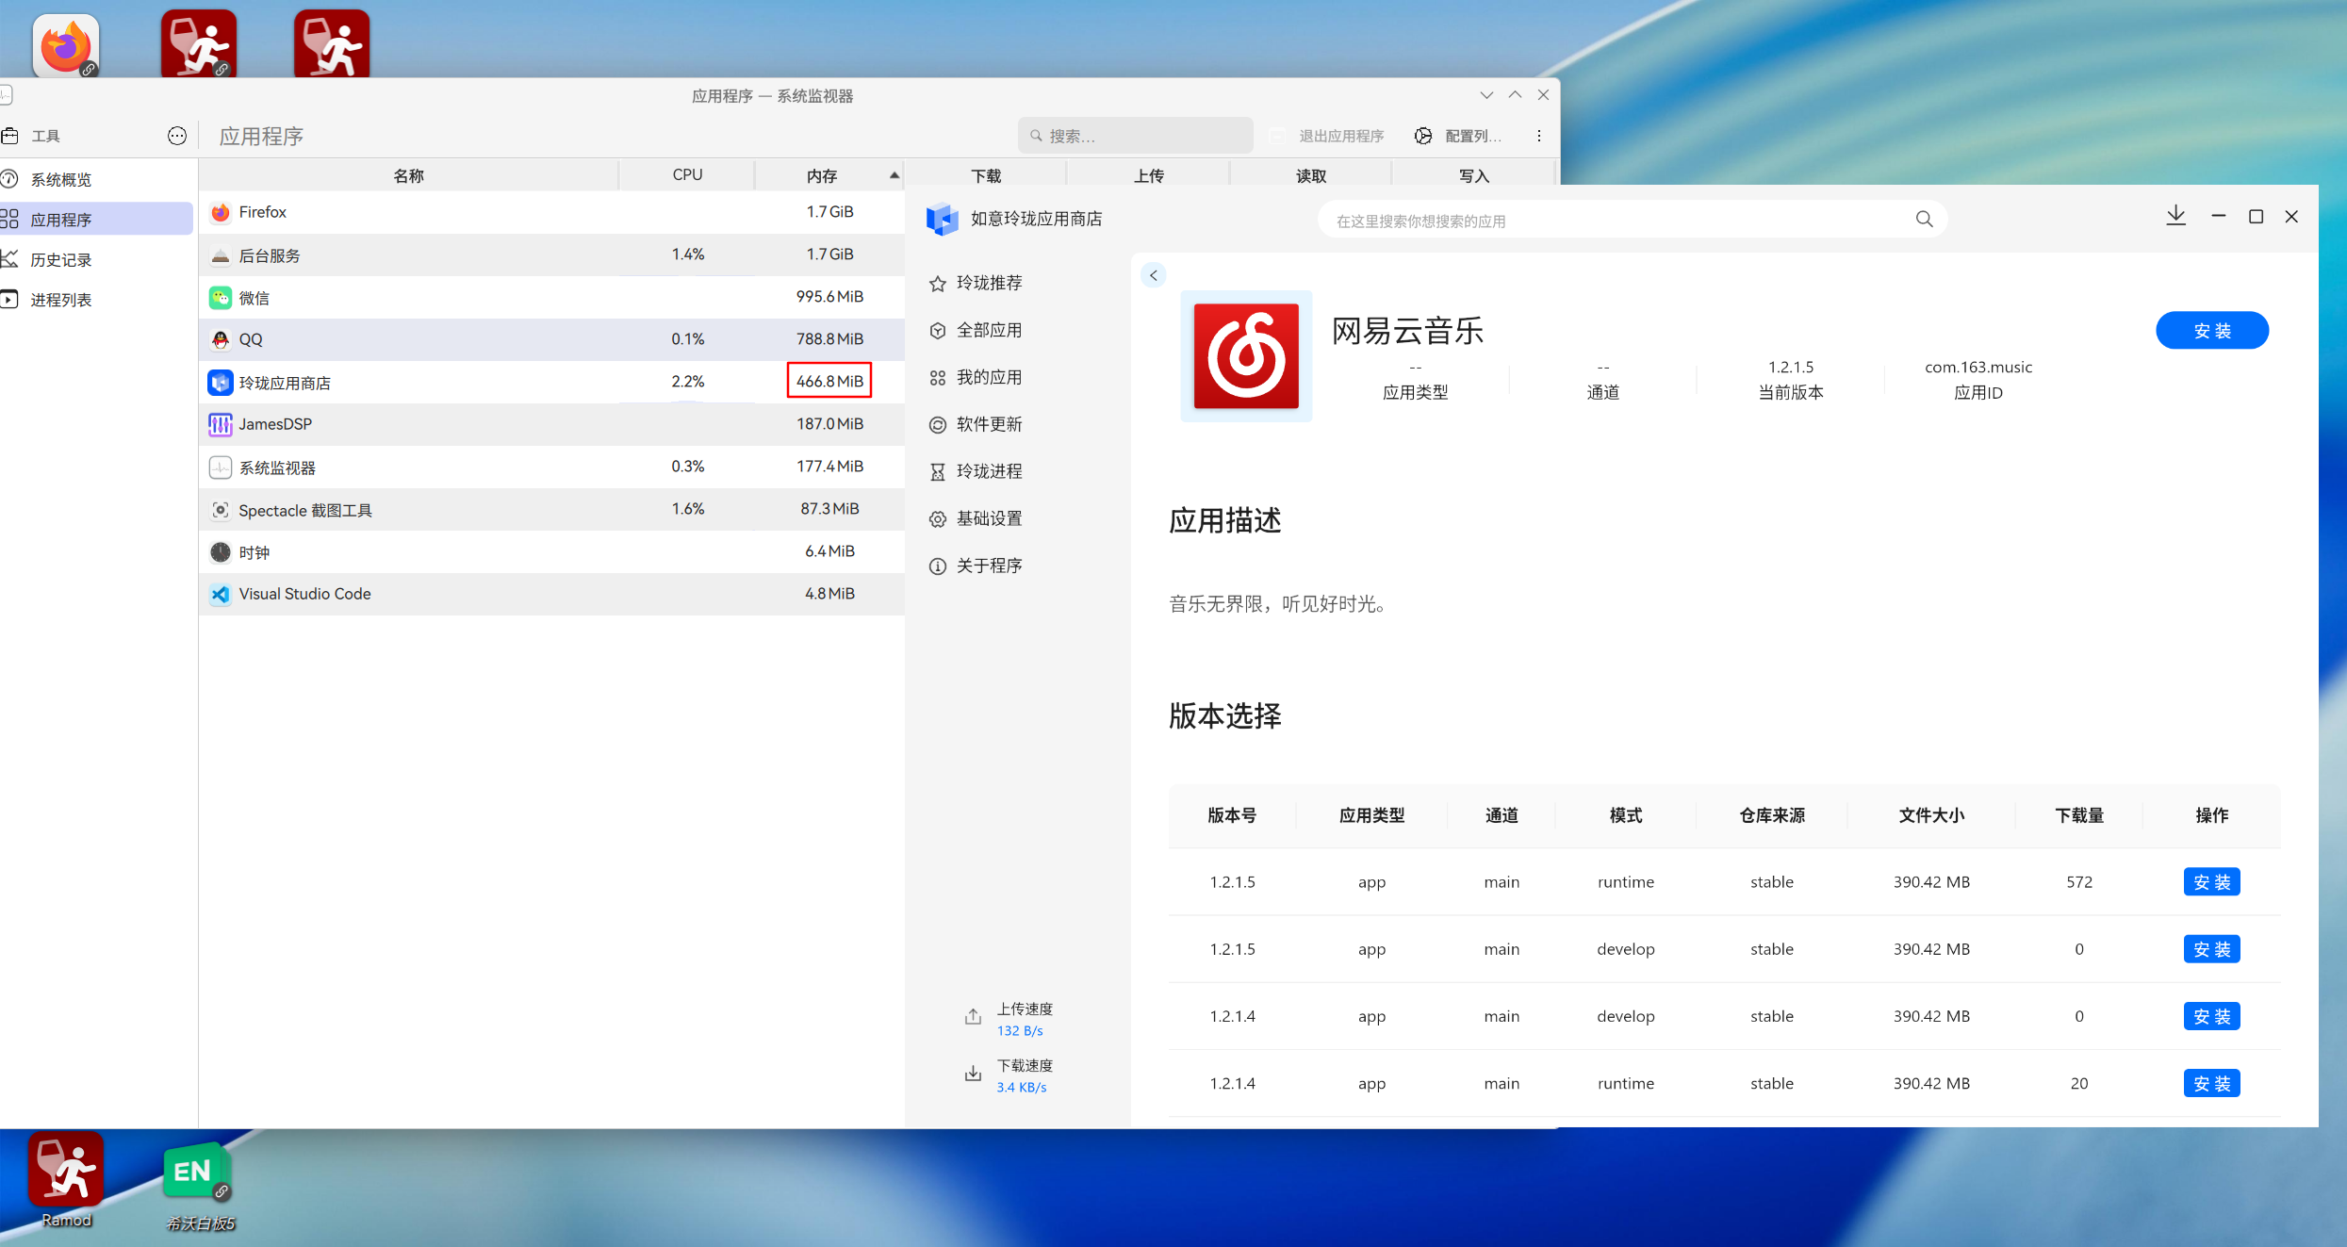Click the 退出应用程序 button
This screenshot has height=1247, width=2347.
(1327, 136)
